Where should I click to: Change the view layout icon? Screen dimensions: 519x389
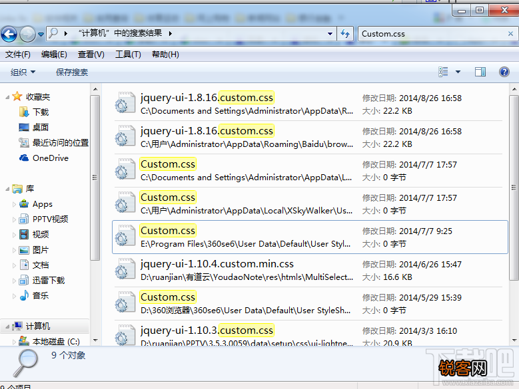[443, 72]
